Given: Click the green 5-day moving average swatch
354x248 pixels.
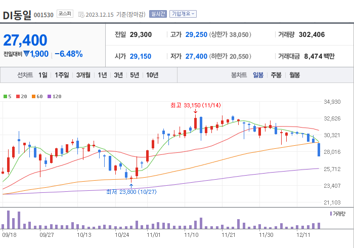Looking at the screenshot, I should click(x=5, y=97).
